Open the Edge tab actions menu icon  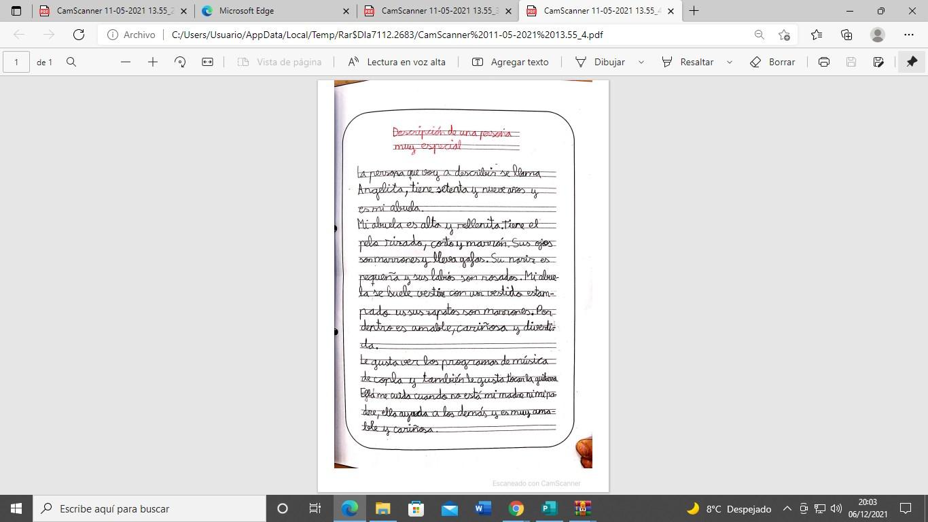[16, 11]
